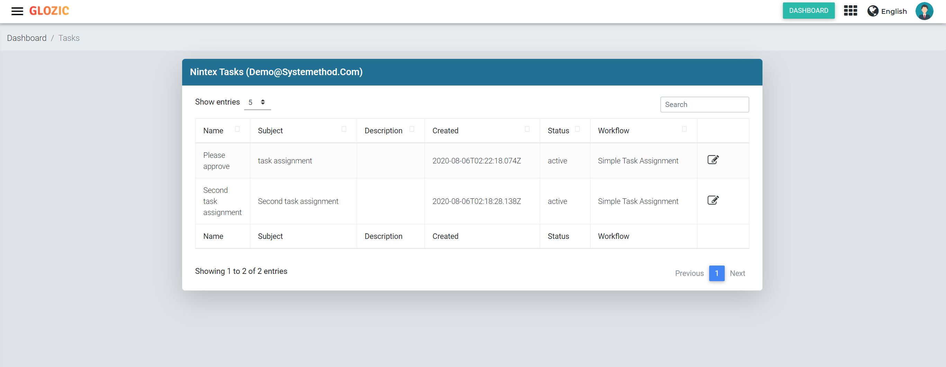The height and width of the screenshot is (367, 946).
Task: Sort table by Created column icon
Action: (x=527, y=129)
